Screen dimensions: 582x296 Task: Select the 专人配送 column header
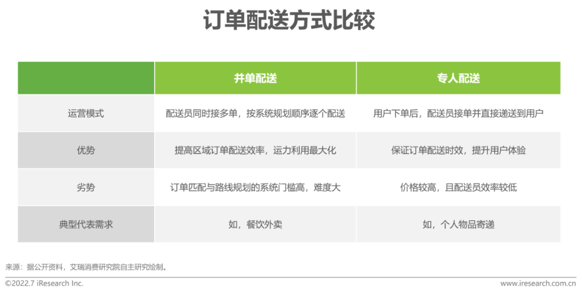pyautogui.click(x=458, y=78)
